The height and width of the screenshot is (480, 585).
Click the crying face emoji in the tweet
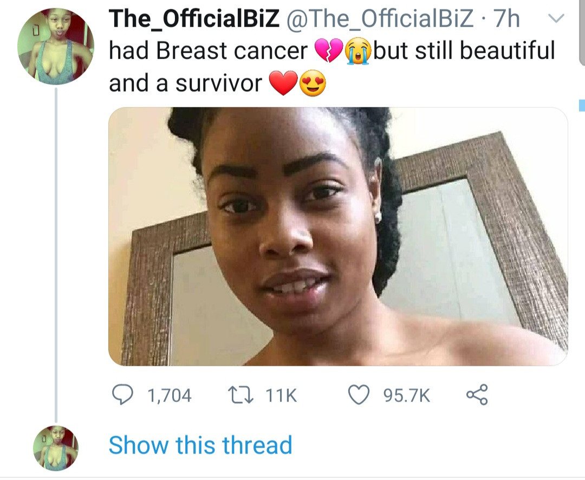pyautogui.click(x=357, y=52)
